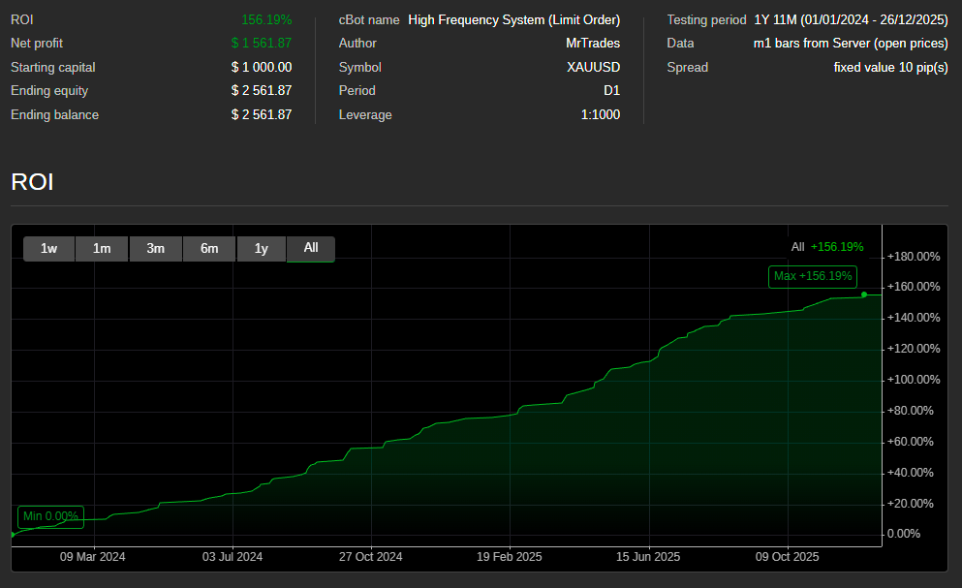Click Starting capital value $ 1 000.00

click(262, 68)
